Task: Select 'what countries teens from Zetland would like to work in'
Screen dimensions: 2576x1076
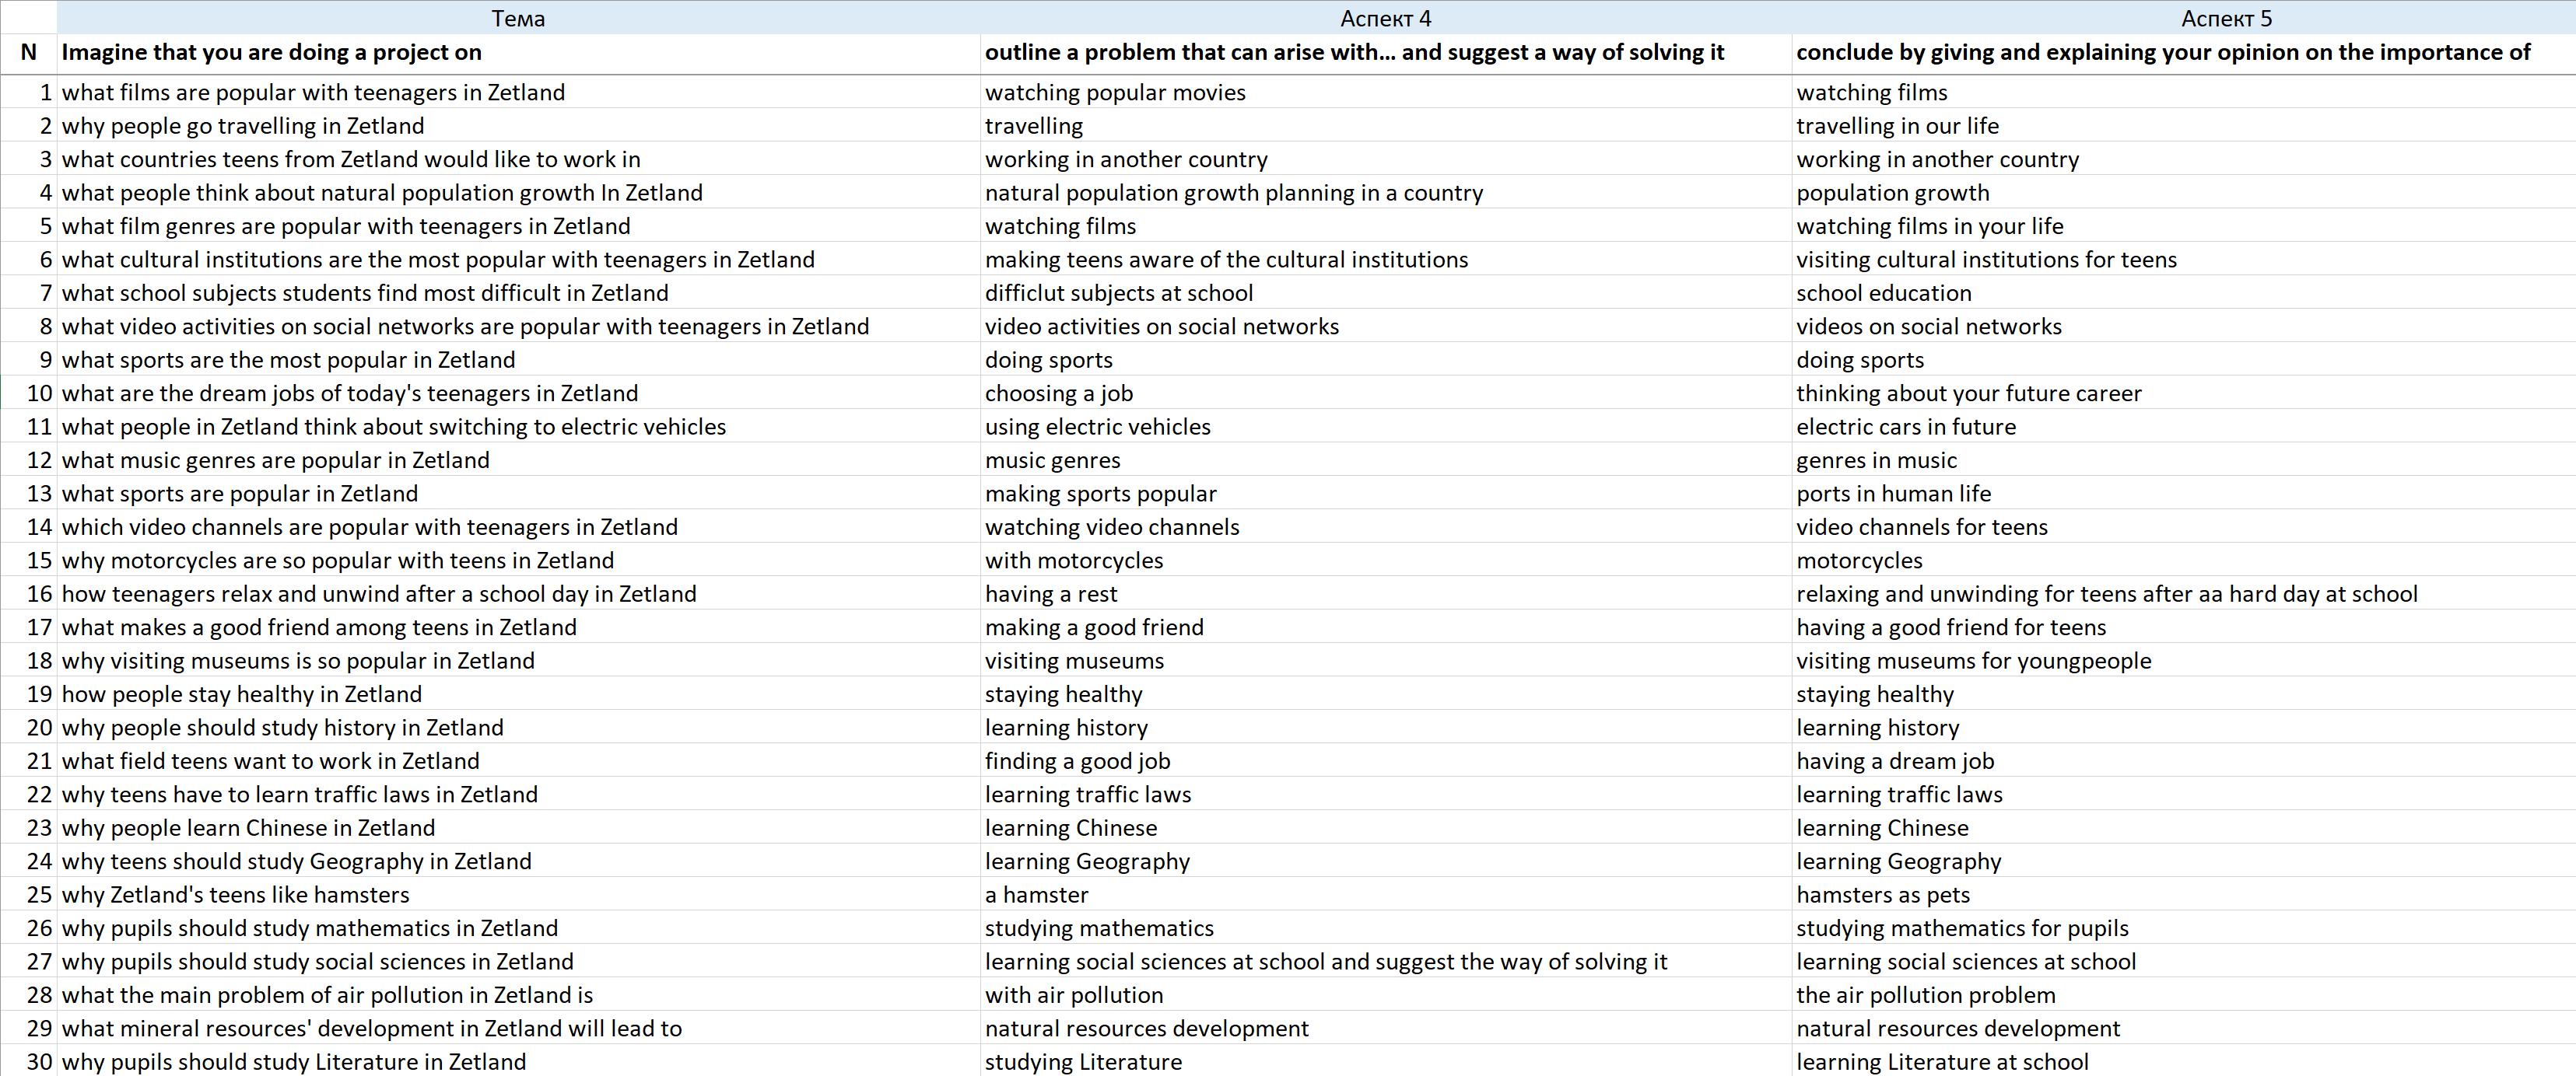Action: point(518,159)
